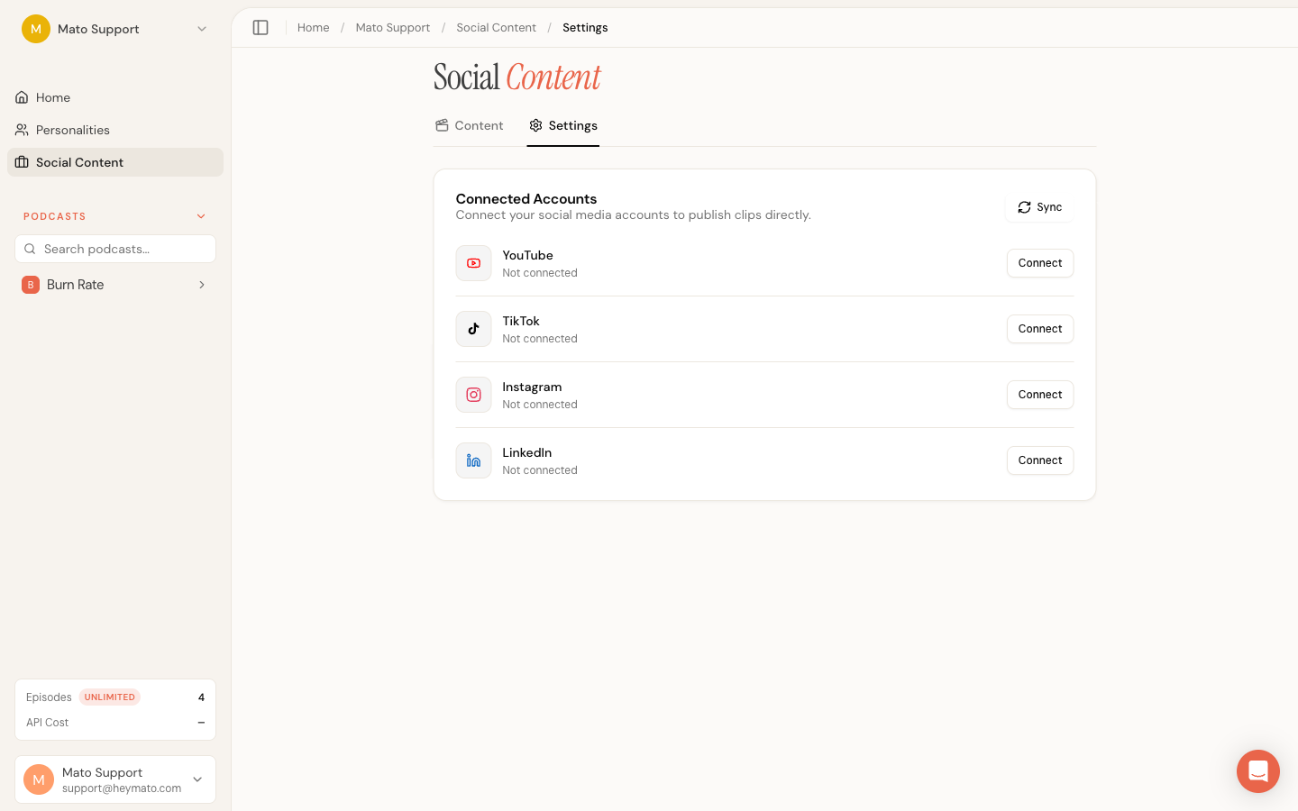Click the Episodes label

coord(49,697)
